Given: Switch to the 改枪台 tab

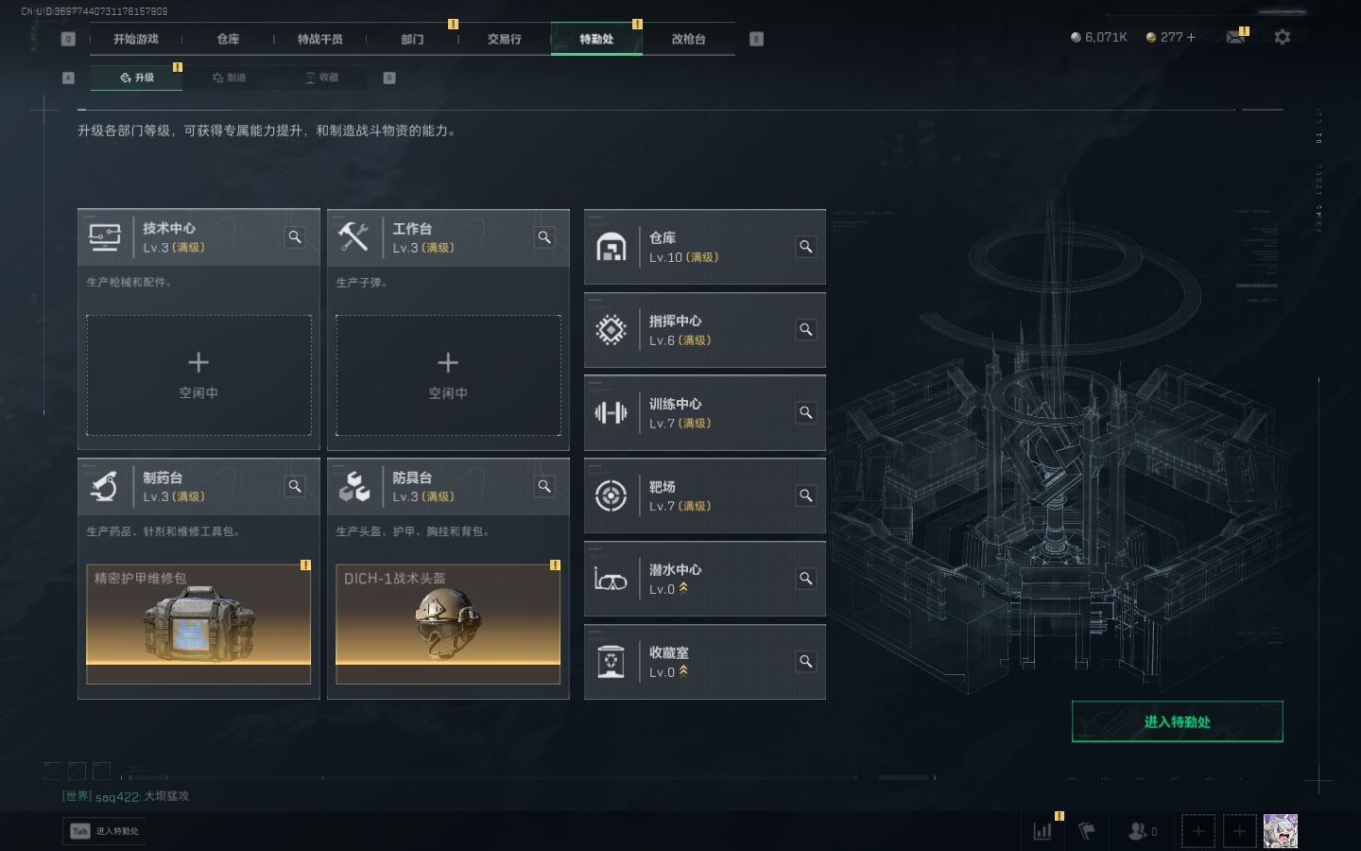Looking at the screenshot, I should coord(688,39).
